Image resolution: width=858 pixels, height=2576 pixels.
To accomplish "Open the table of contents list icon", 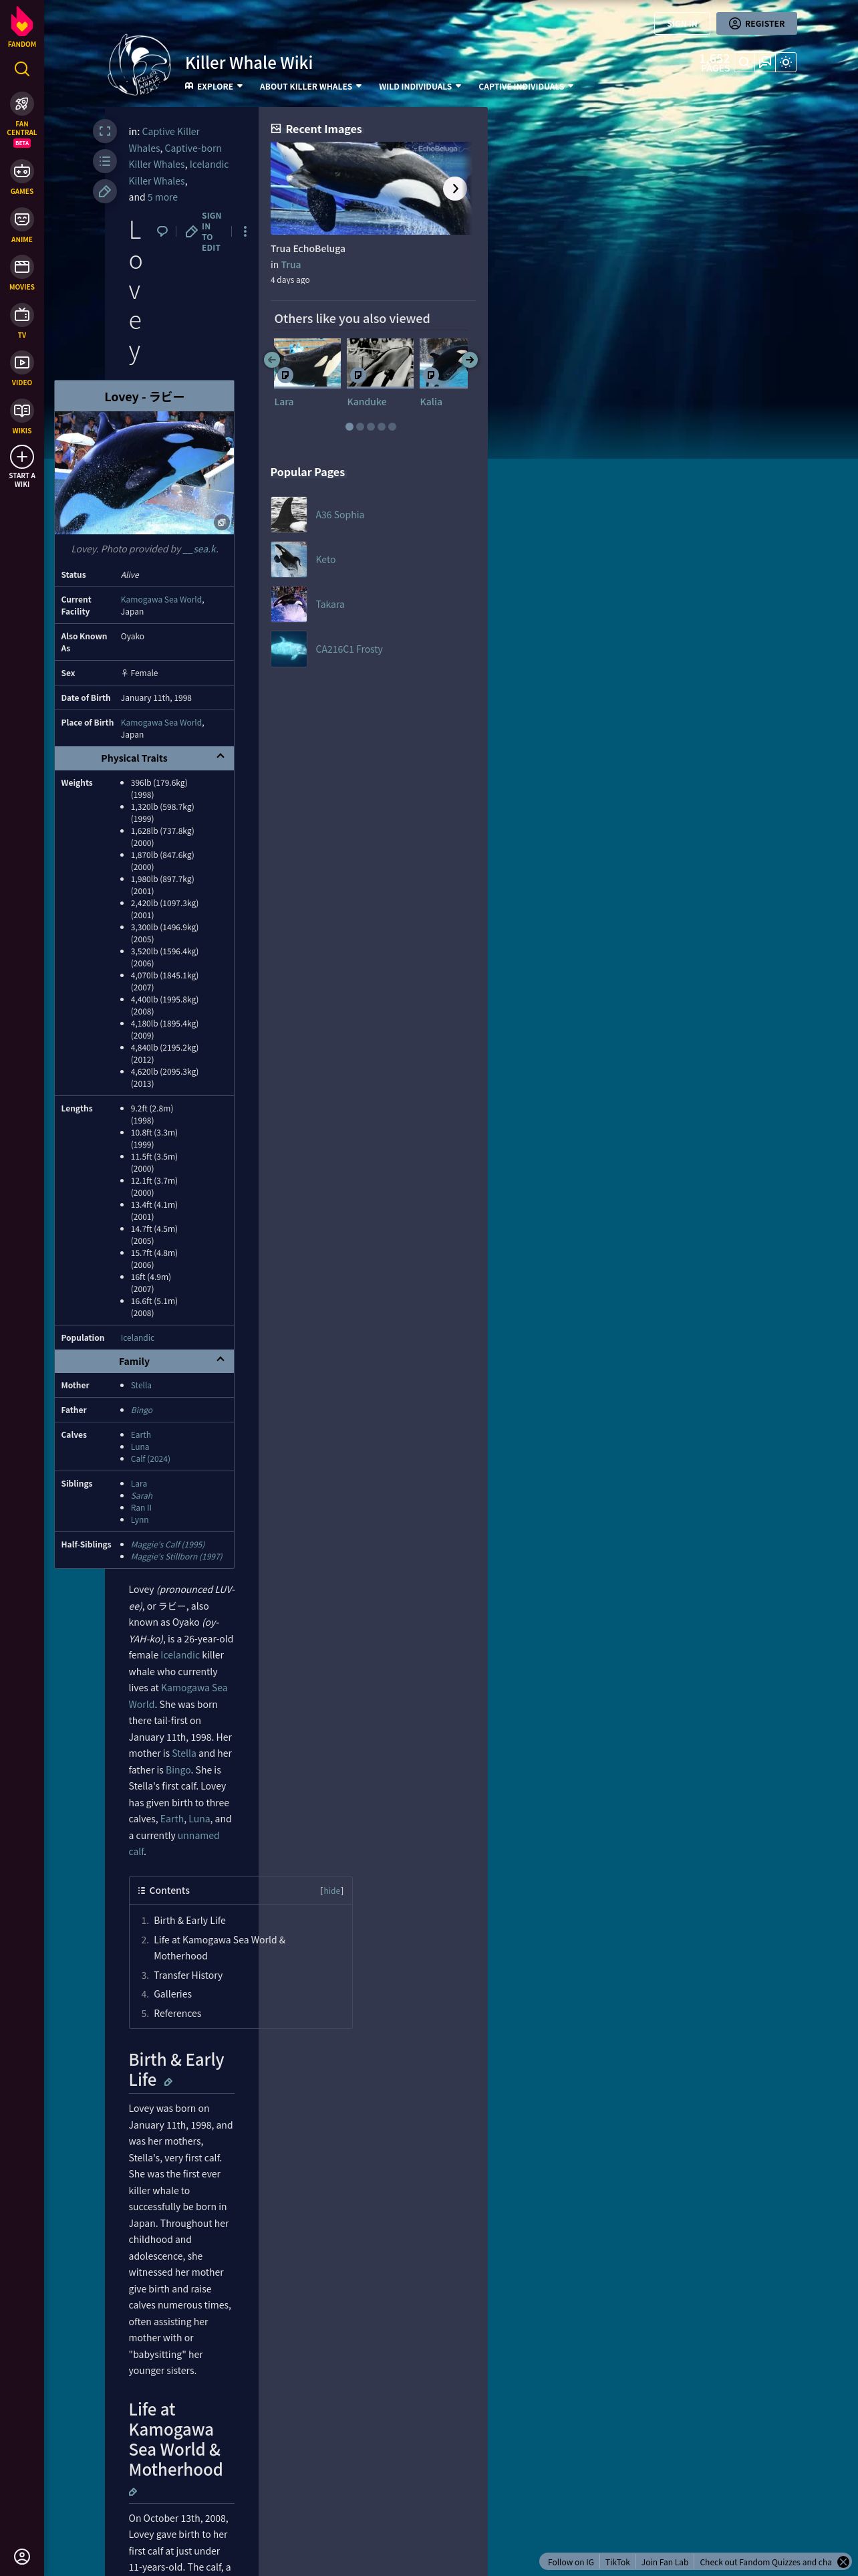I will (x=105, y=161).
